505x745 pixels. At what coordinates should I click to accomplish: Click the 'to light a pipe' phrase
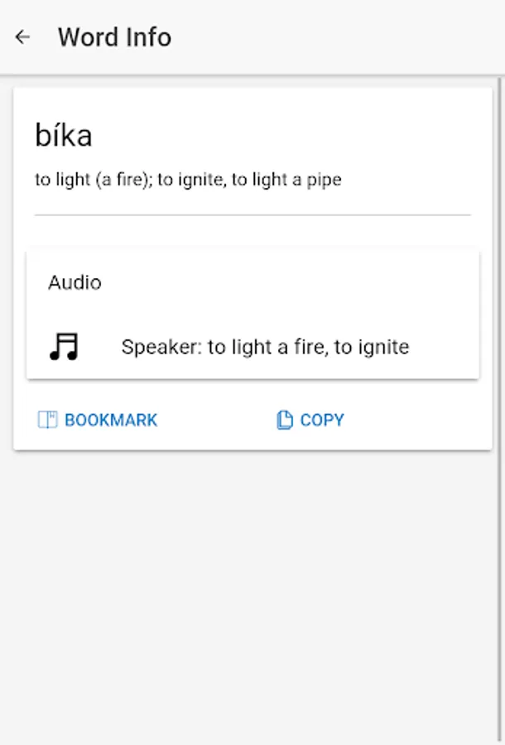286,179
